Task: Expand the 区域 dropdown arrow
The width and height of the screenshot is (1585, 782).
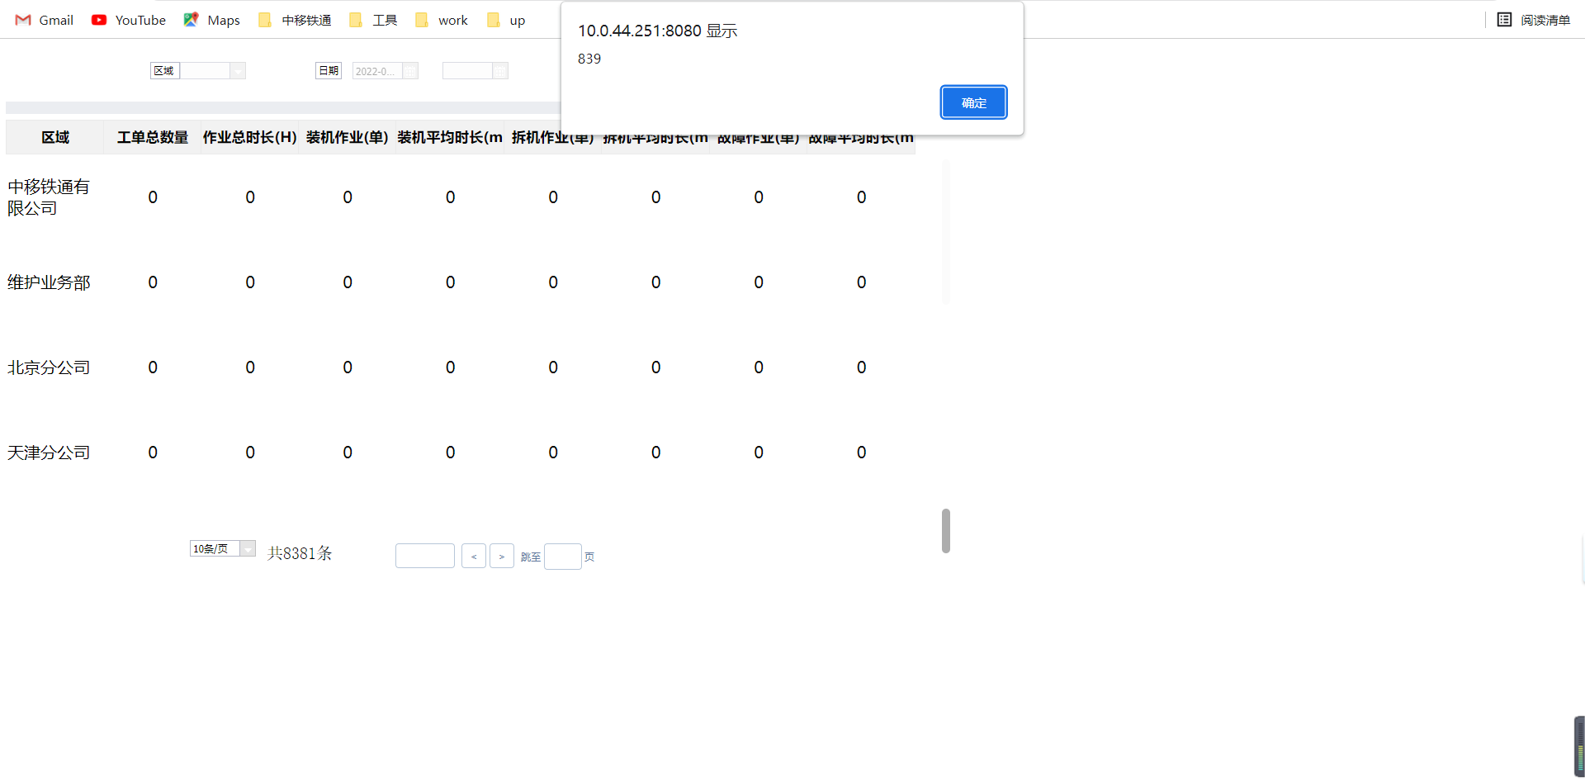Action: pyautogui.click(x=238, y=71)
